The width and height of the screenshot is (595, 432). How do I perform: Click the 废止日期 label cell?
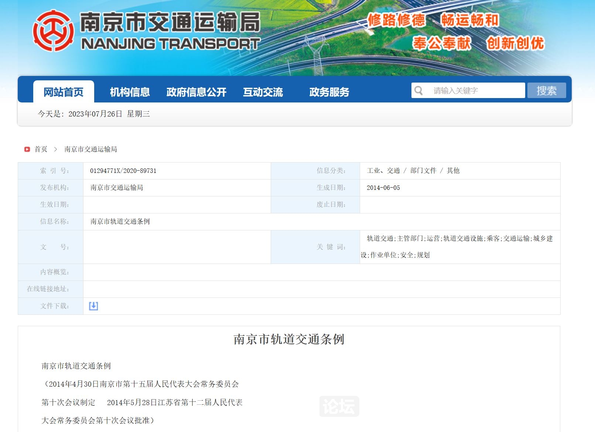315,205
